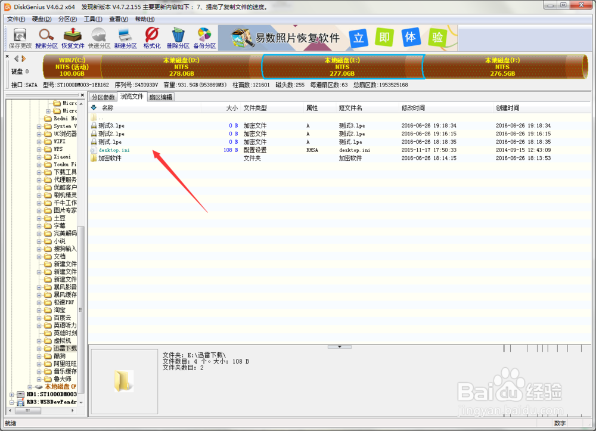Open the 帮助(H) menu
This screenshot has width=596, height=431.
point(144,19)
